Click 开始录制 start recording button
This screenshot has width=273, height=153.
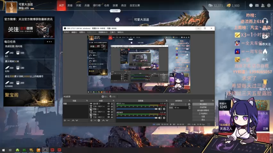tap(203, 107)
